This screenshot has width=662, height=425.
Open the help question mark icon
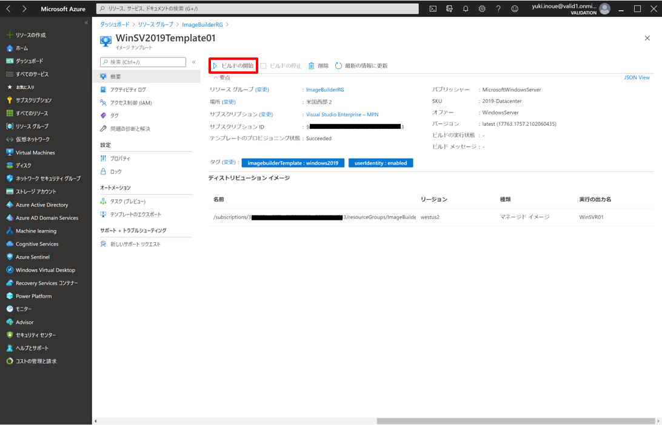click(x=498, y=8)
